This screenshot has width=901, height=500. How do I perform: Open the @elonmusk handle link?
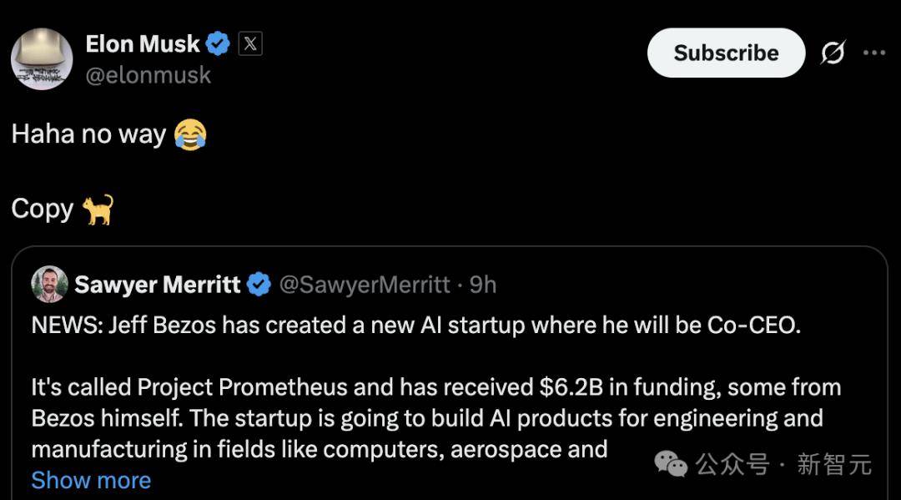pos(148,75)
